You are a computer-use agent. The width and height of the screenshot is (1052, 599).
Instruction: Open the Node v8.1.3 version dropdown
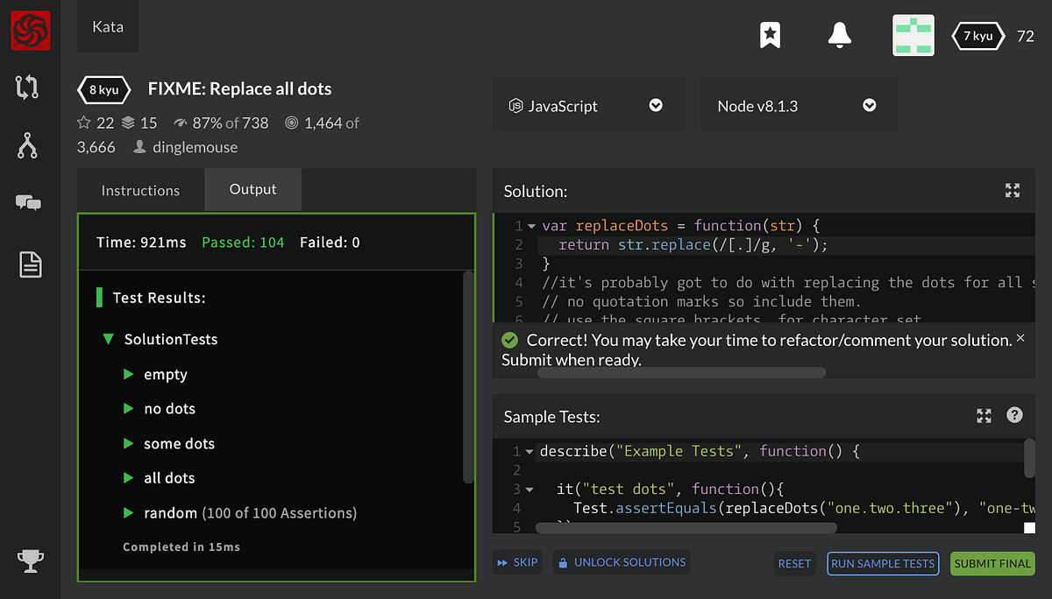(x=797, y=106)
